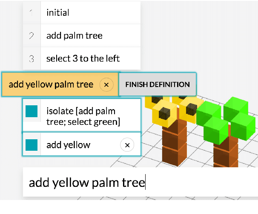Screen dimensions: 258x214
Task: Select the "initial" history entry
Action: pos(57,13)
